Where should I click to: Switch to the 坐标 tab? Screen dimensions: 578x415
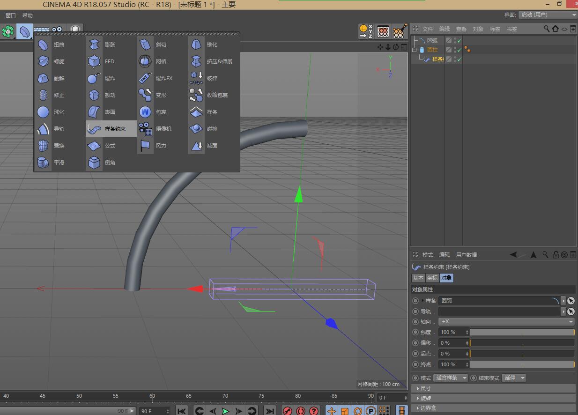432,278
